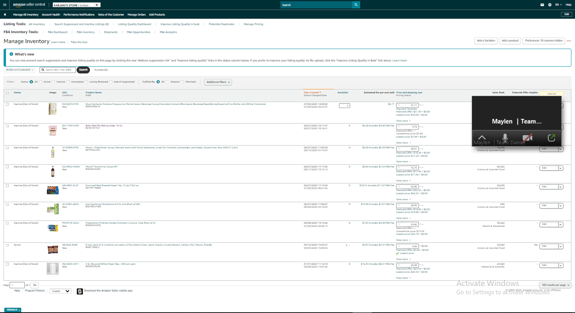Click the magnifier search button in header
The height and width of the screenshot is (313, 575).
pos(356,5)
